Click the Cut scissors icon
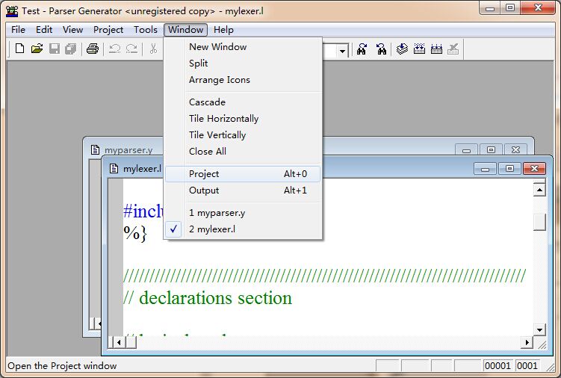 (x=153, y=49)
